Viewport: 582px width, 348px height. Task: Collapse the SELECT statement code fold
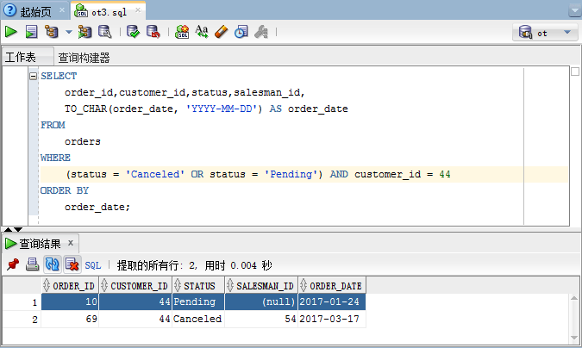pos(34,76)
